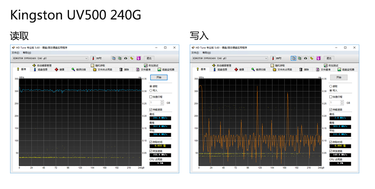The width and height of the screenshot is (375, 189).
Task: Select 读取 radio in the 28℃ window
Action: 330,86
